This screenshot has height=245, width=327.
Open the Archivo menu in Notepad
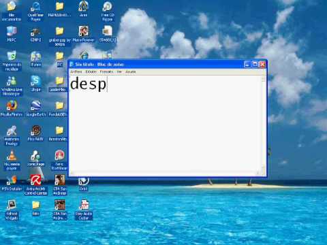[76, 71]
